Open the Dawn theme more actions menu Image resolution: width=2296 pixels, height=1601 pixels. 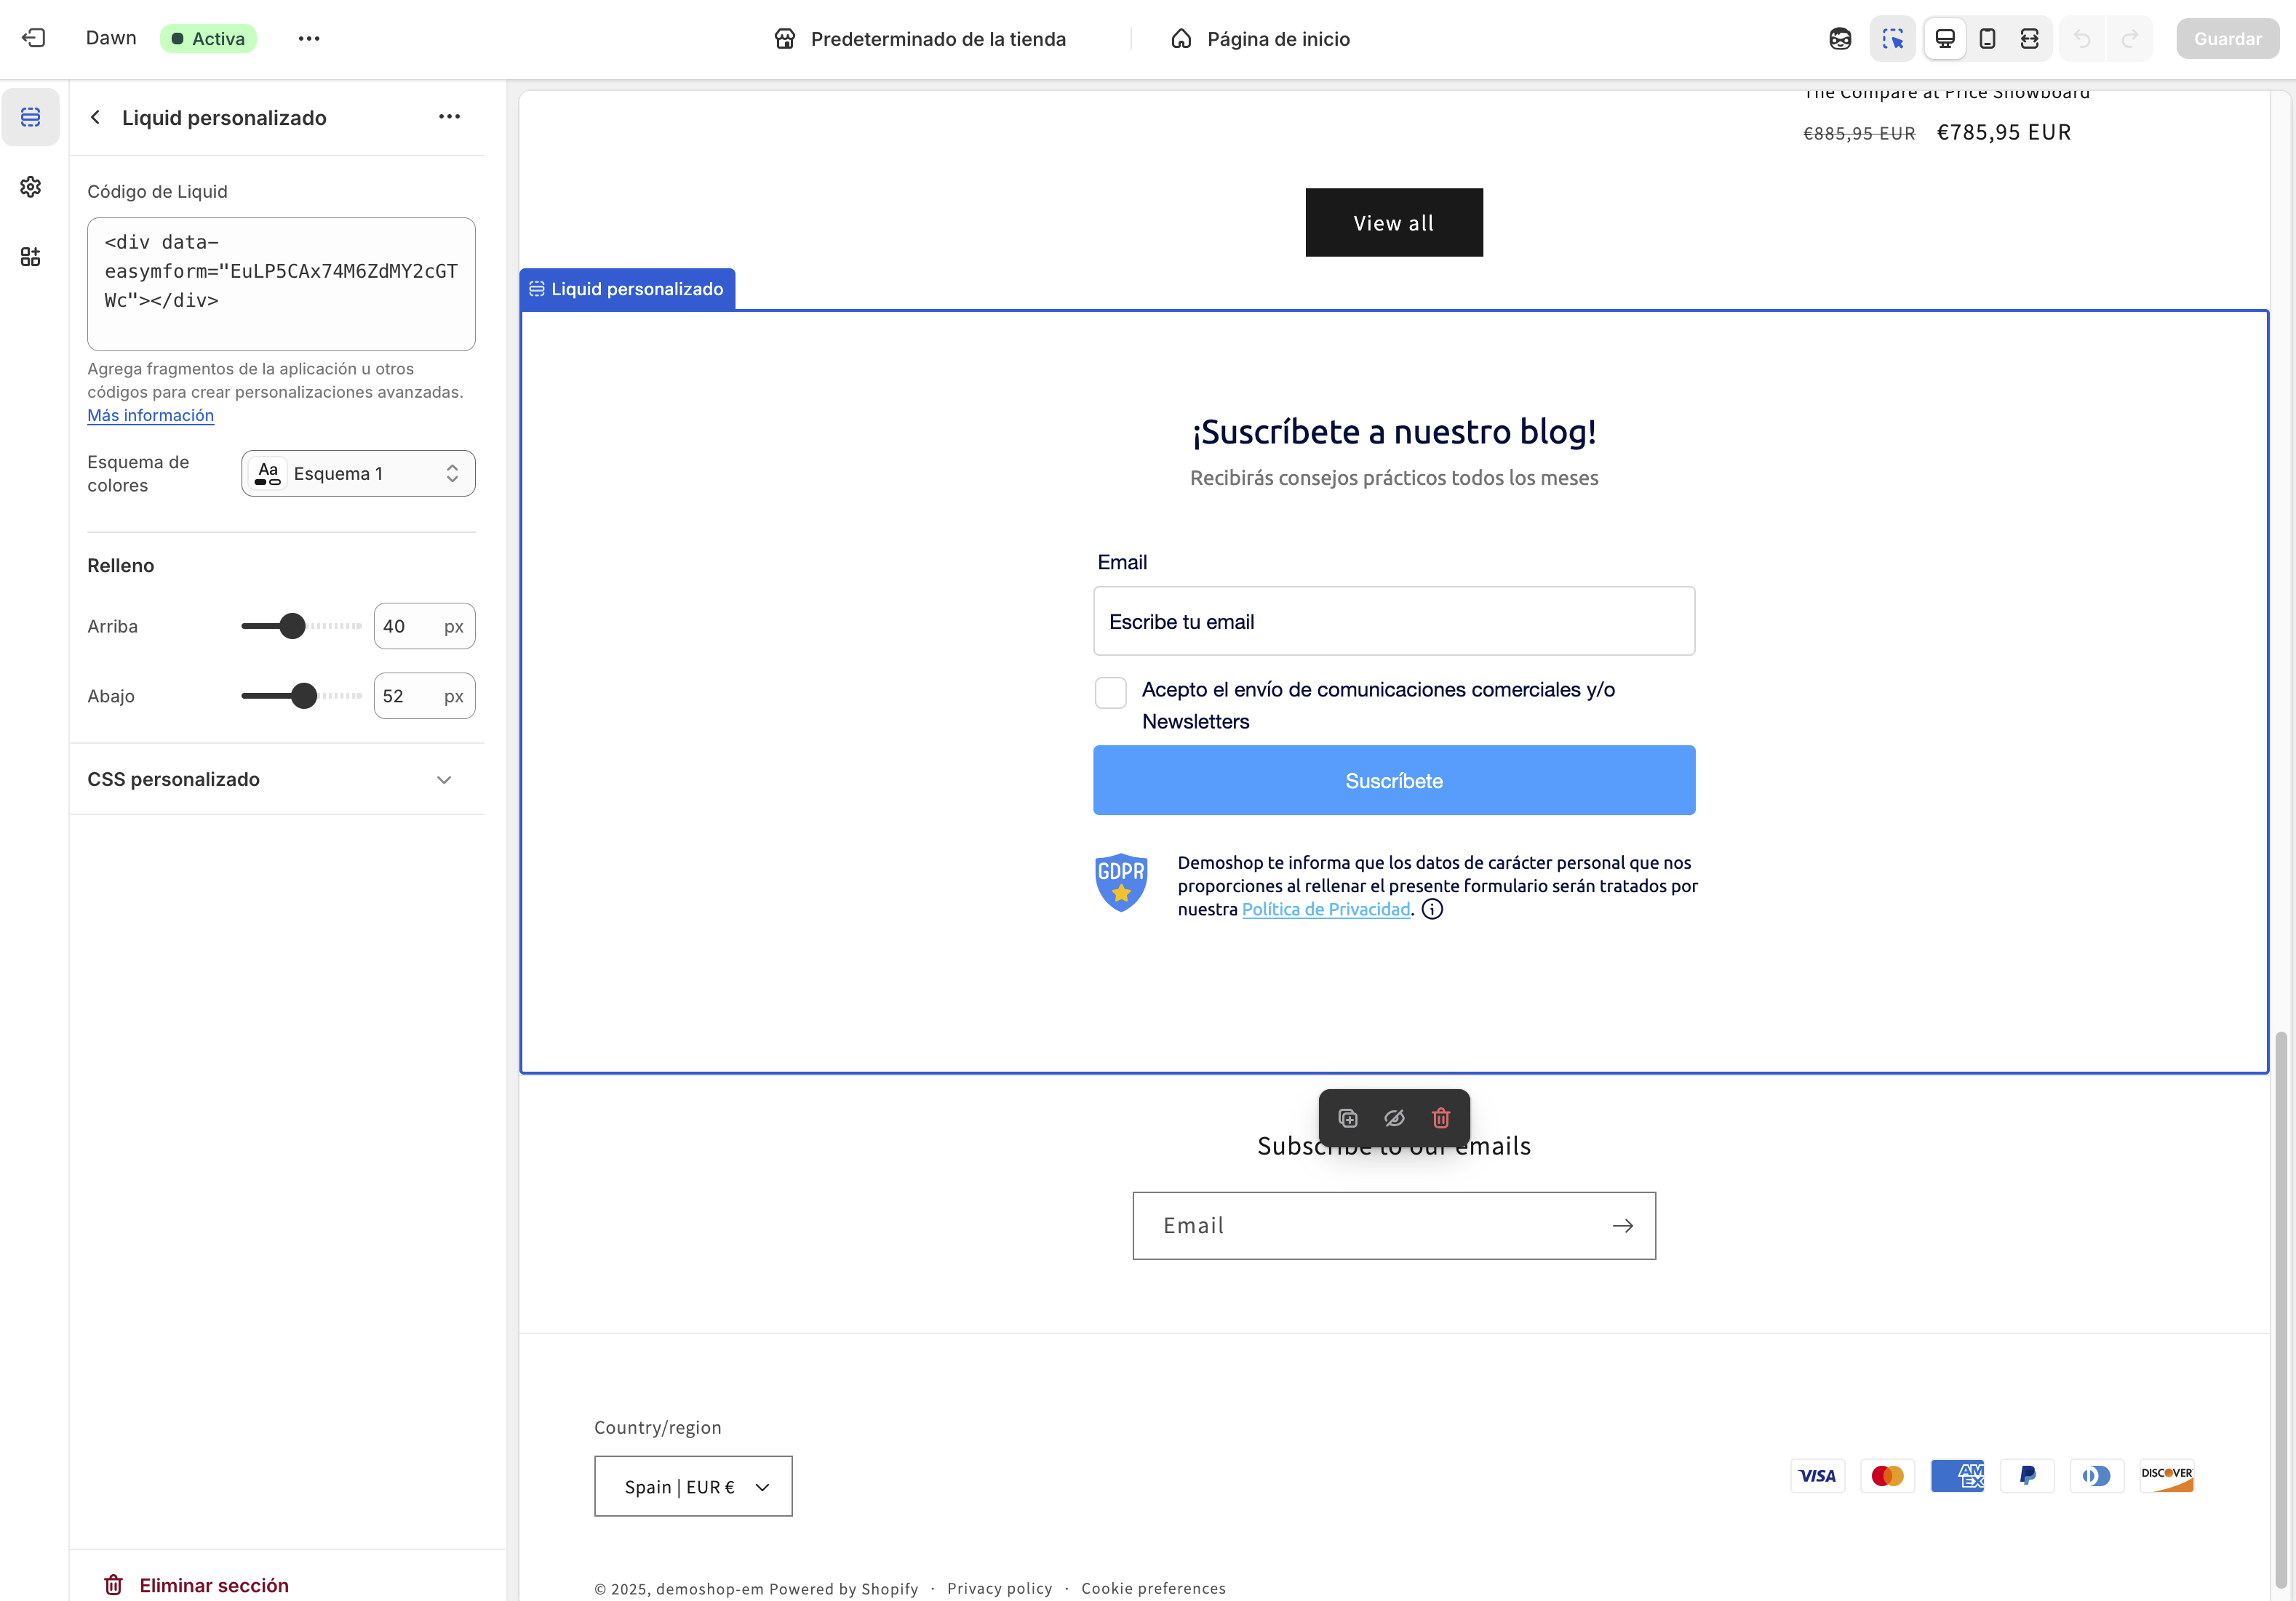click(309, 38)
